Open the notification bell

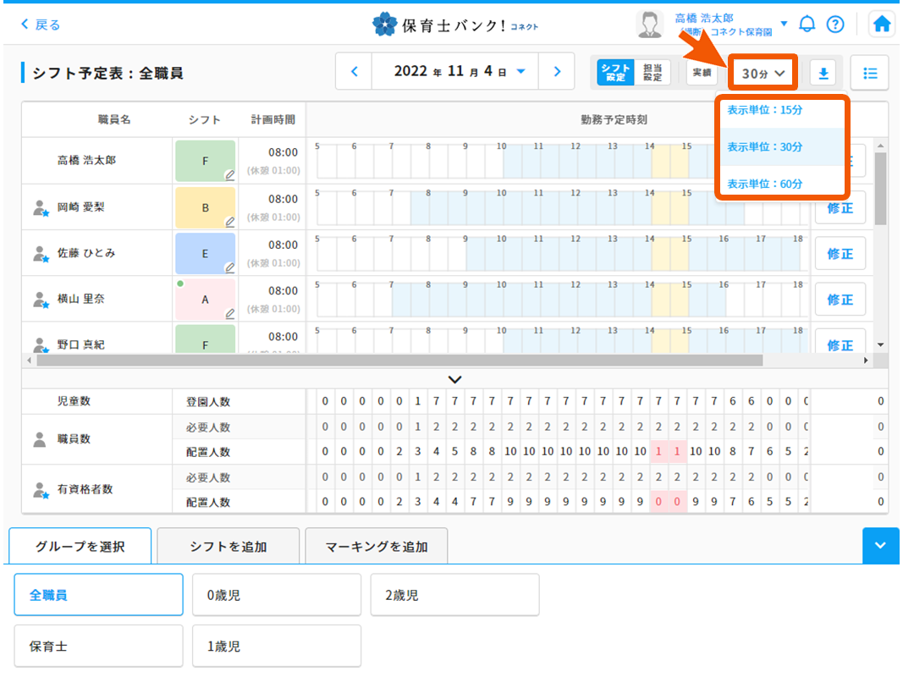tap(807, 24)
